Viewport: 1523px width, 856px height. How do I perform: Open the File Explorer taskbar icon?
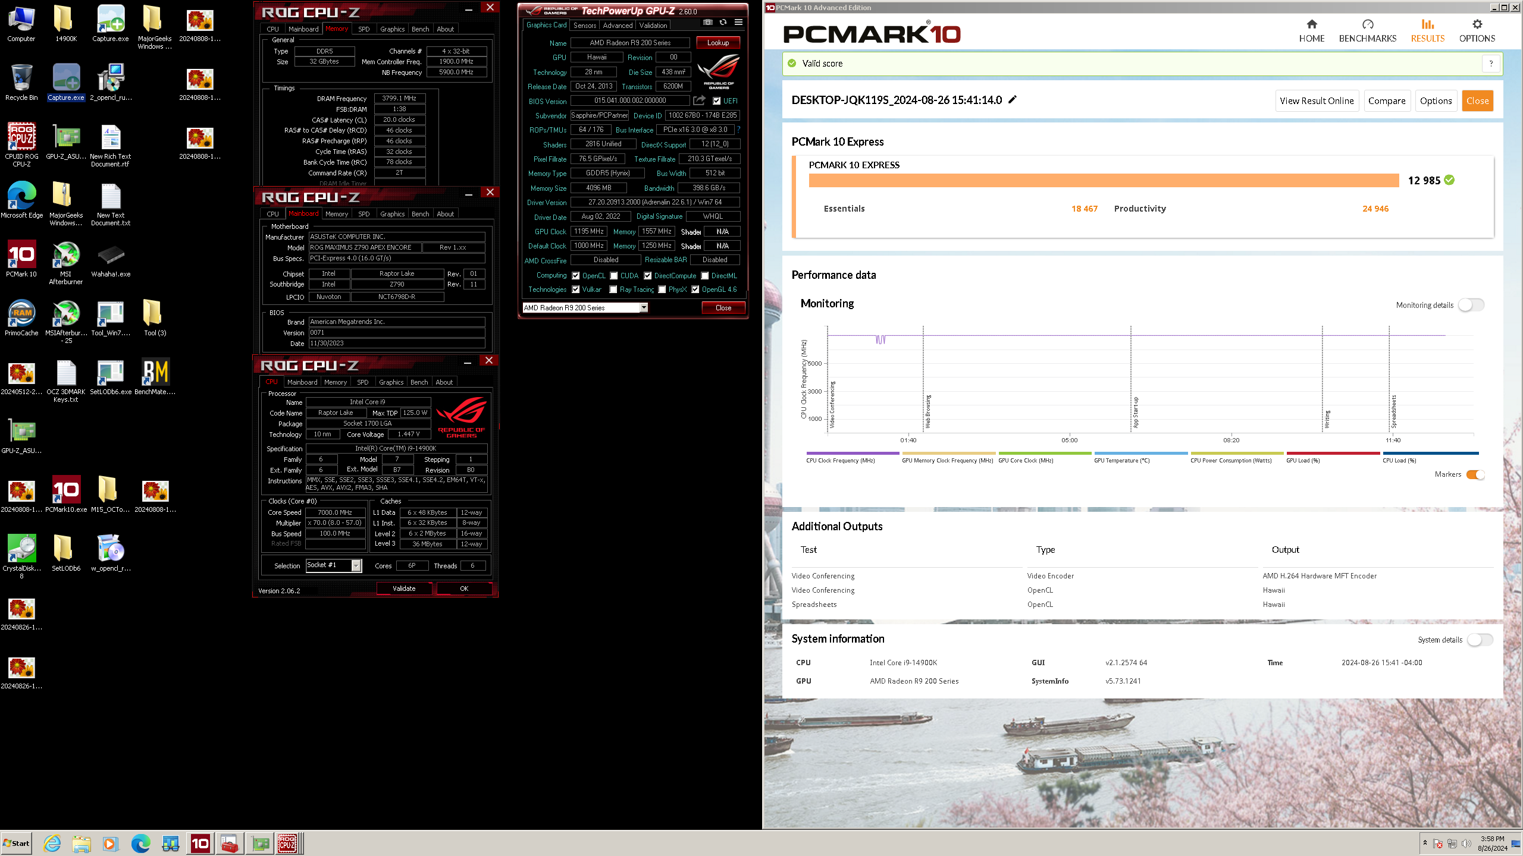coord(82,843)
